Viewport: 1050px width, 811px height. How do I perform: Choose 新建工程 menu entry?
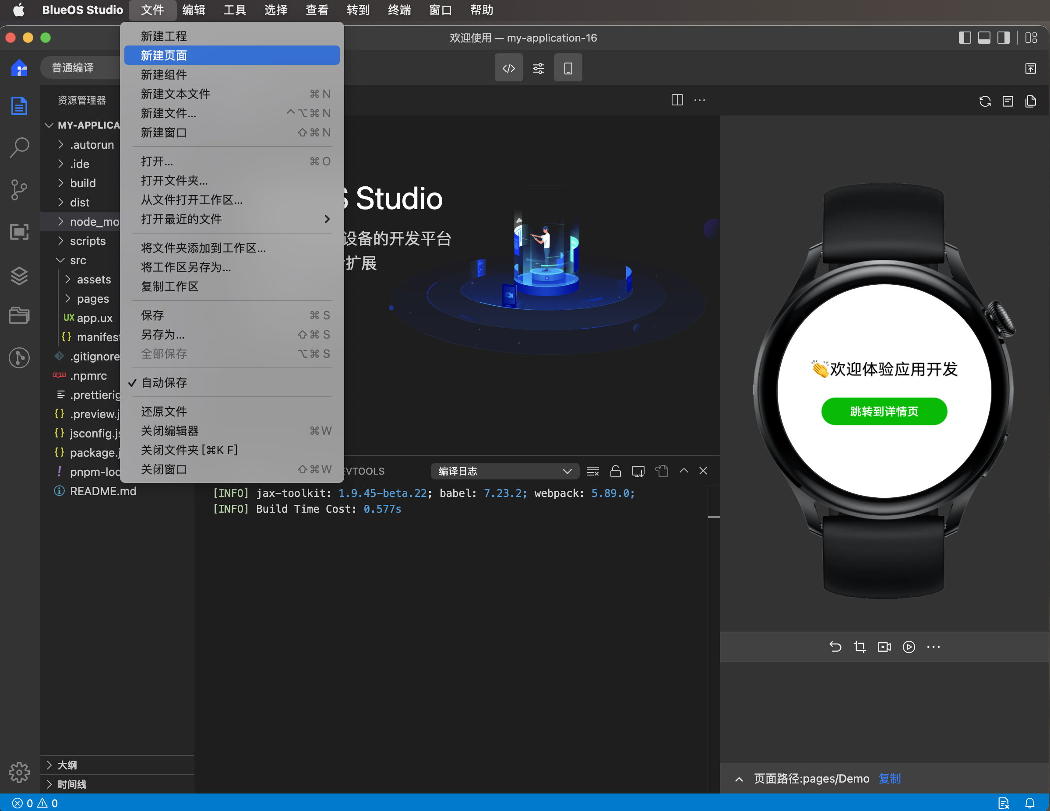coord(232,36)
